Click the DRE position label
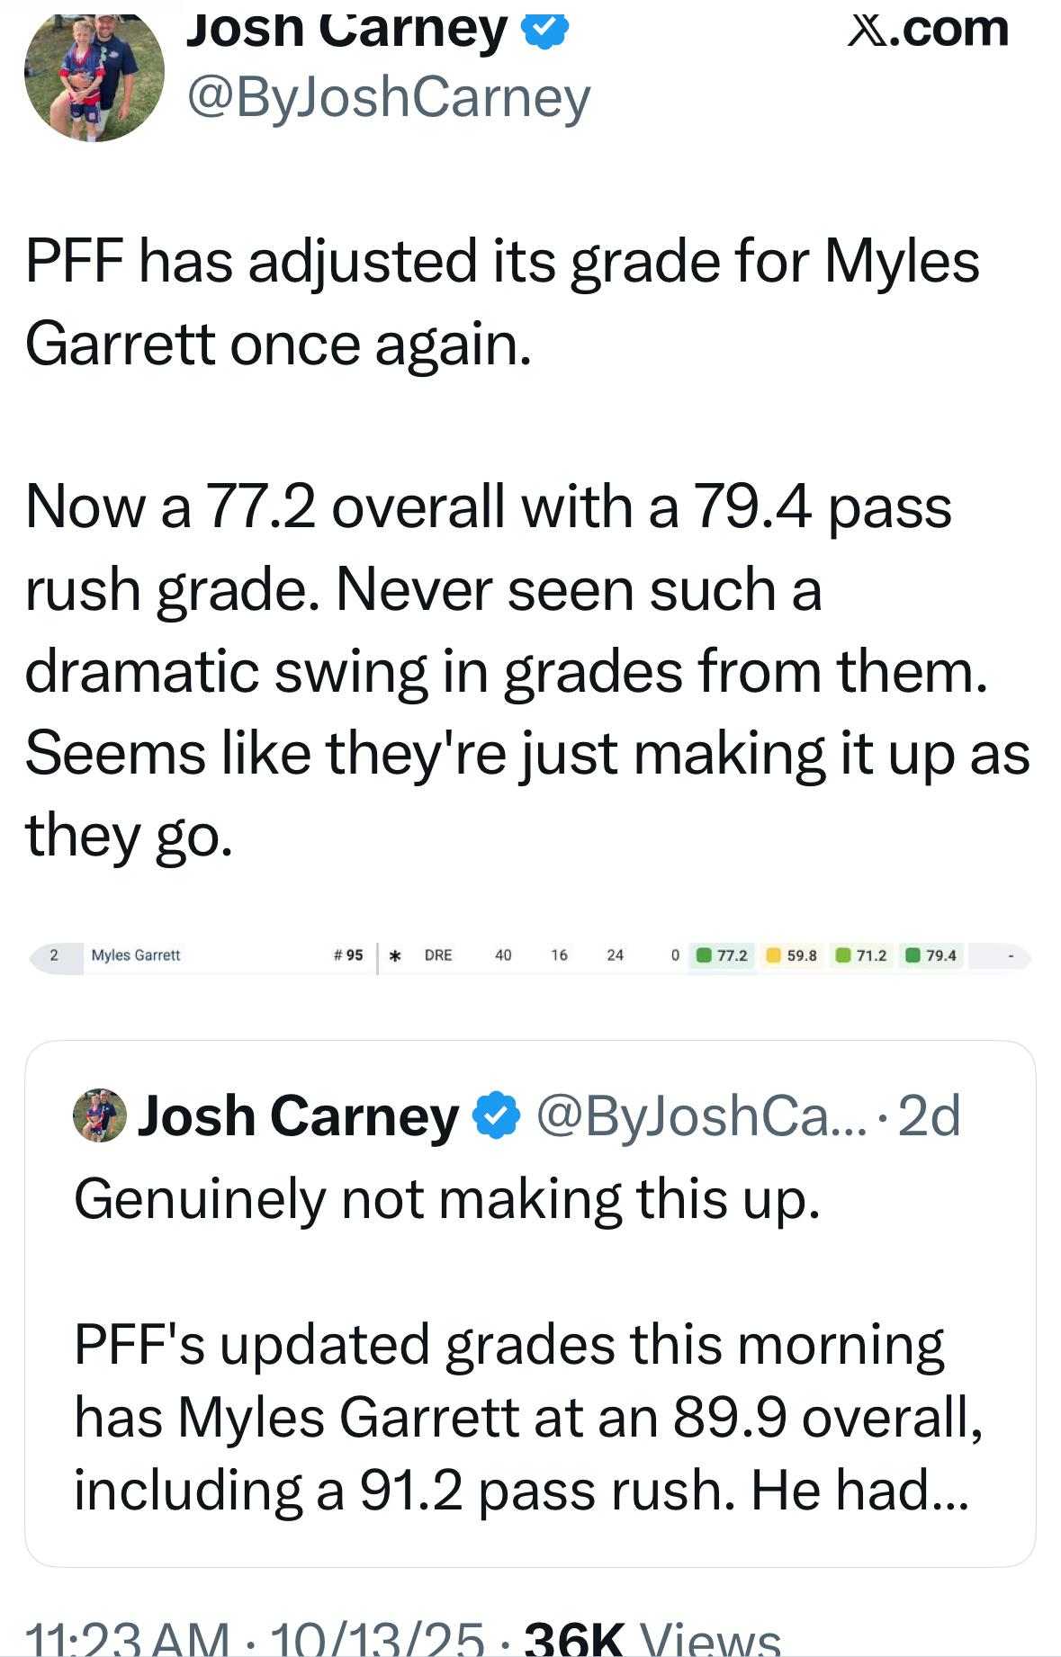The image size is (1061, 1657). tap(438, 955)
